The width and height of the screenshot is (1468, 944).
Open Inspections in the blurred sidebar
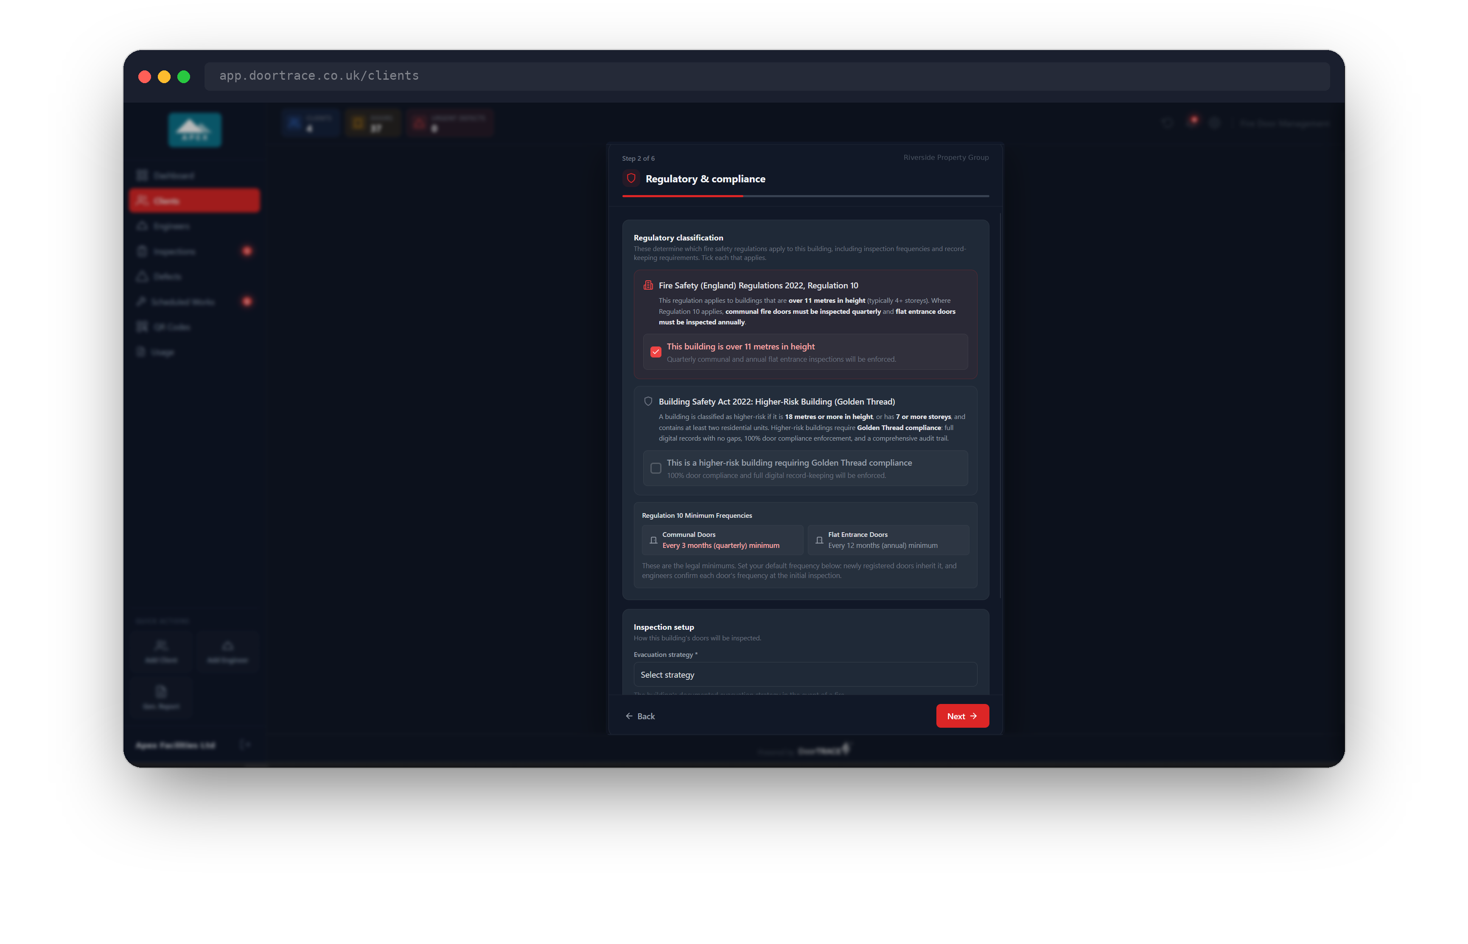point(194,251)
